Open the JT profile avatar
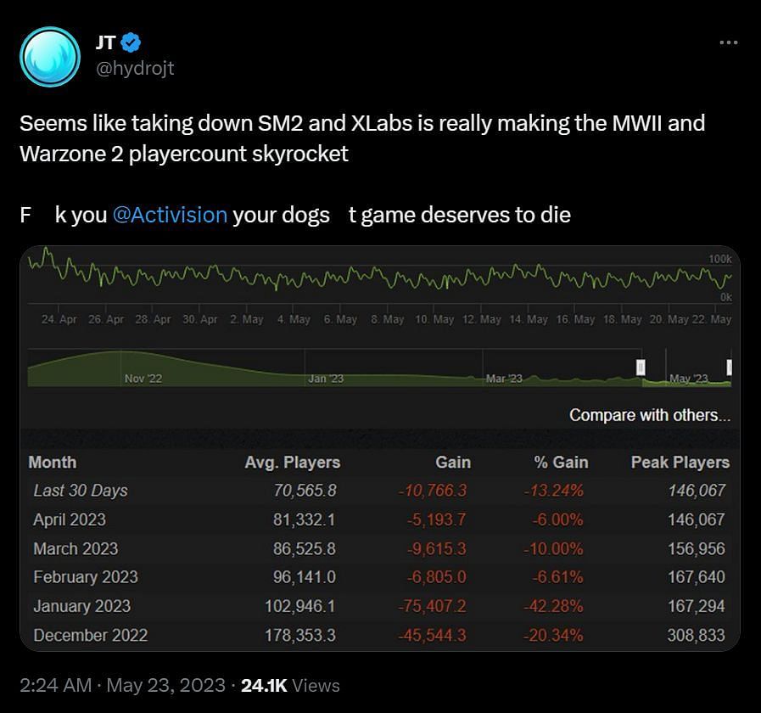 click(x=50, y=57)
